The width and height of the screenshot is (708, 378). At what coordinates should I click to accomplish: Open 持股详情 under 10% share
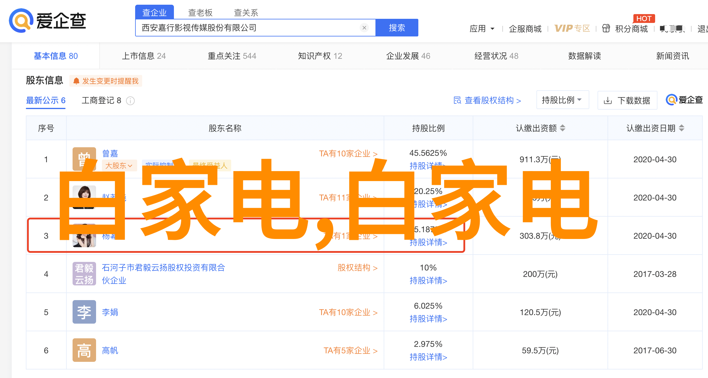(x=428, y=280)
